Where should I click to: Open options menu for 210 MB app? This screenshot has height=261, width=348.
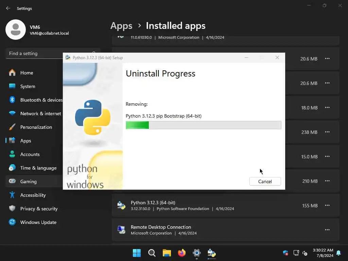click(327, 181)
